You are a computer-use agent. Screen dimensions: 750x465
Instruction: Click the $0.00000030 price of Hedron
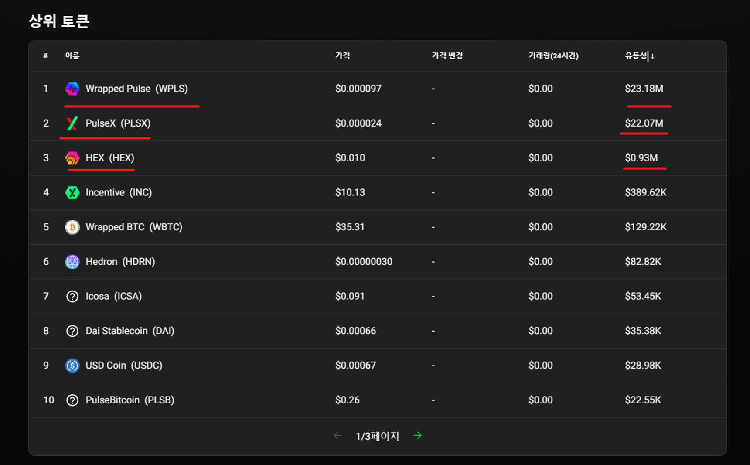point(364,262)
